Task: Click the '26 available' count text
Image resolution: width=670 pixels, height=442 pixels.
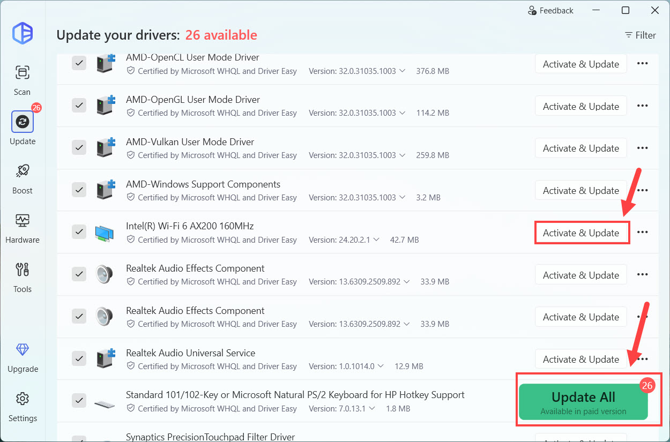Action: coord(221,35)
